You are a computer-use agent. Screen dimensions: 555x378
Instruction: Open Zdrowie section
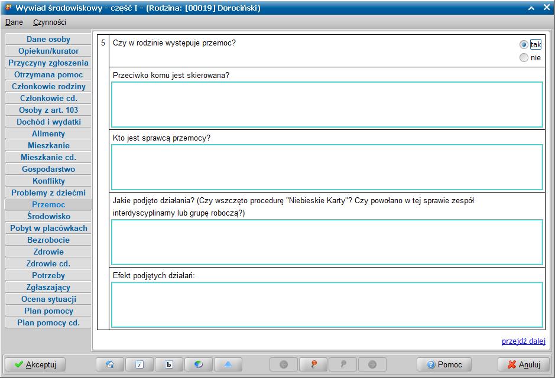tap(48, 252)
